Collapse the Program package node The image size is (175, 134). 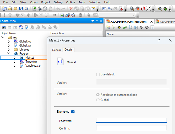(8, 53)
